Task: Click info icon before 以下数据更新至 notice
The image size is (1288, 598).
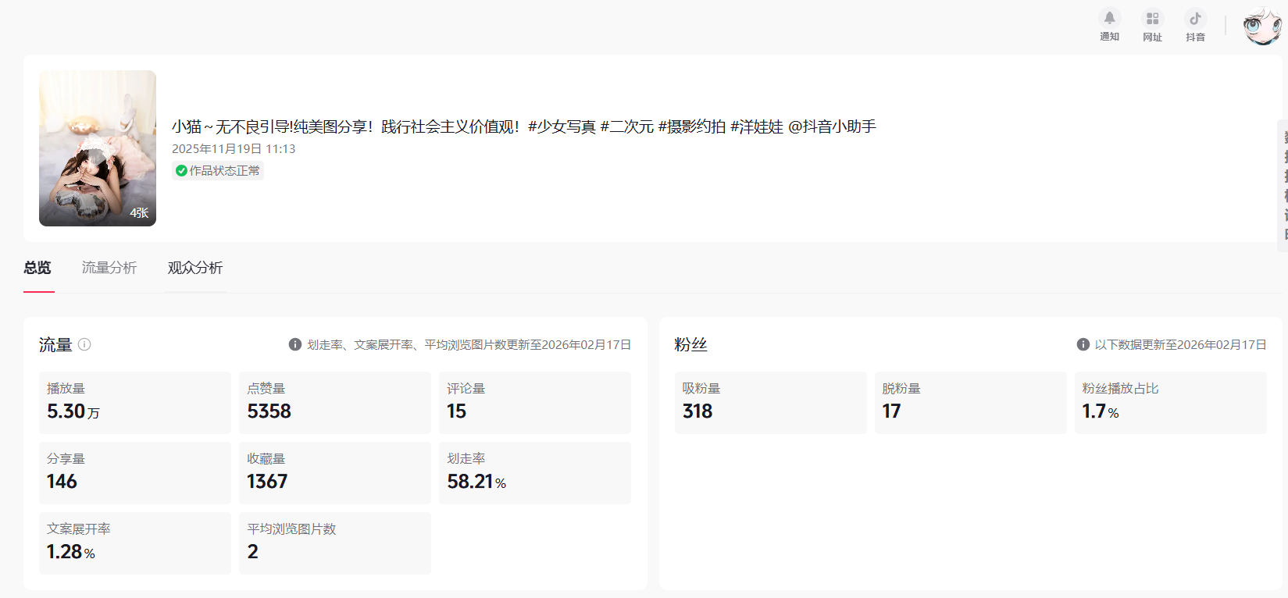Action: tap(1083, 344)
